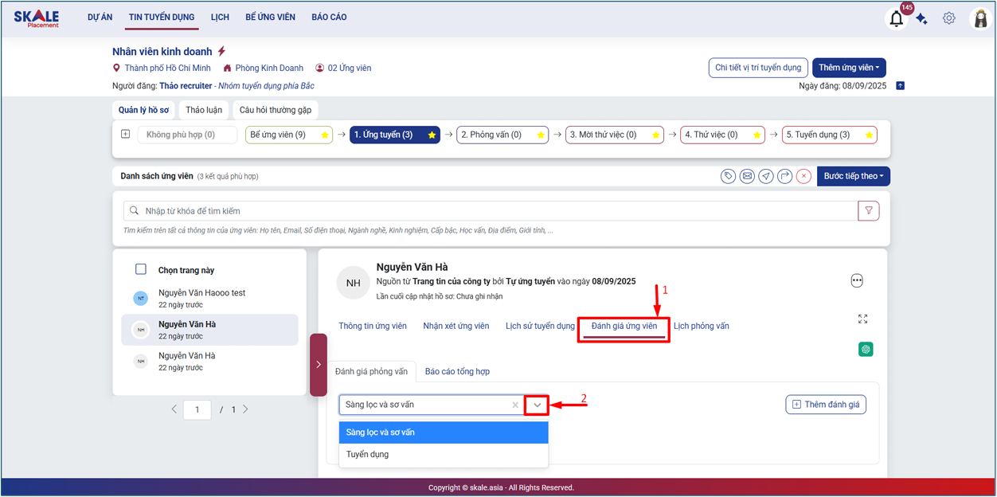The width and height of the screenshot is (997, 497).
Task: Click the 'Thêm đánh giá' button
Action: click(x=825, y=405)
